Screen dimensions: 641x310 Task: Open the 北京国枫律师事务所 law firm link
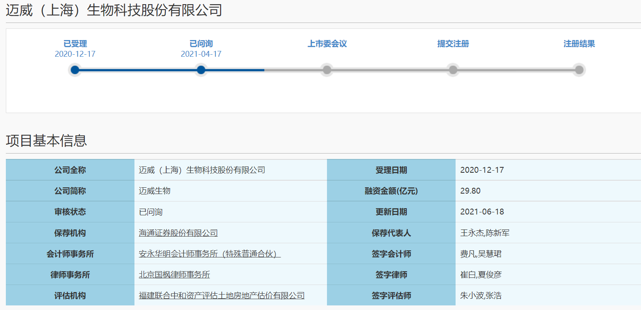pyautogui.click(x=175, y=275)
